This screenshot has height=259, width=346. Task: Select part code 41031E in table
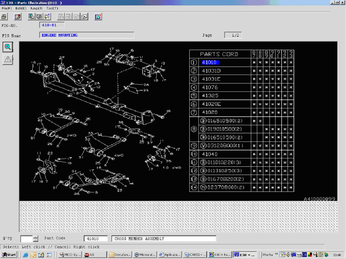click(211, 79)
